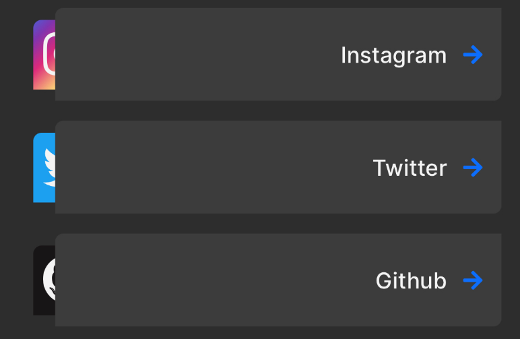Click the black Github Octocat icon
Screen dimensions: 520x339
coord(44,280)
